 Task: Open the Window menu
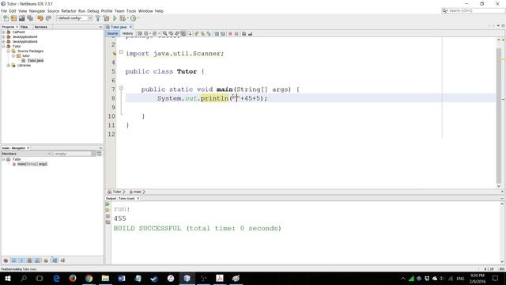pyautogui.click(x=145, y=11)
